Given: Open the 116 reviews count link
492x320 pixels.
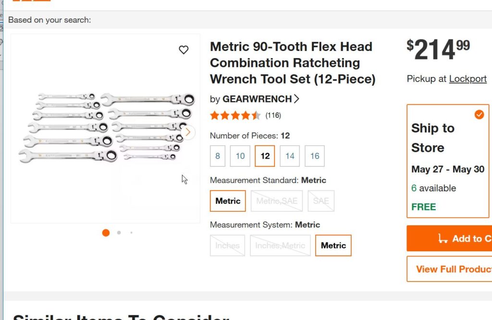Looking at the screenshot, I should coord(273,115).
